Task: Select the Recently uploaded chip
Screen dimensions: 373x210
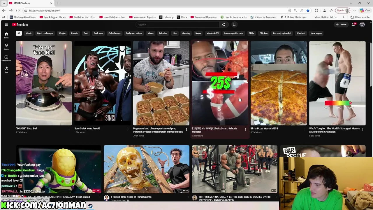Action: 282,33
